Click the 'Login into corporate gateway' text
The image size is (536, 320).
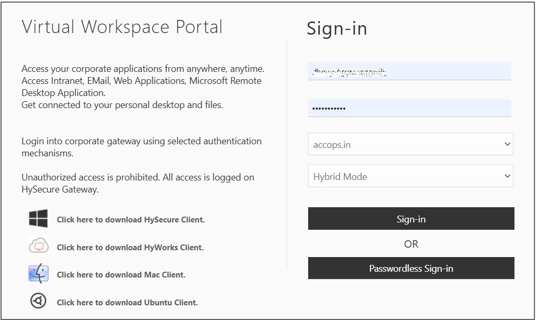142,147
